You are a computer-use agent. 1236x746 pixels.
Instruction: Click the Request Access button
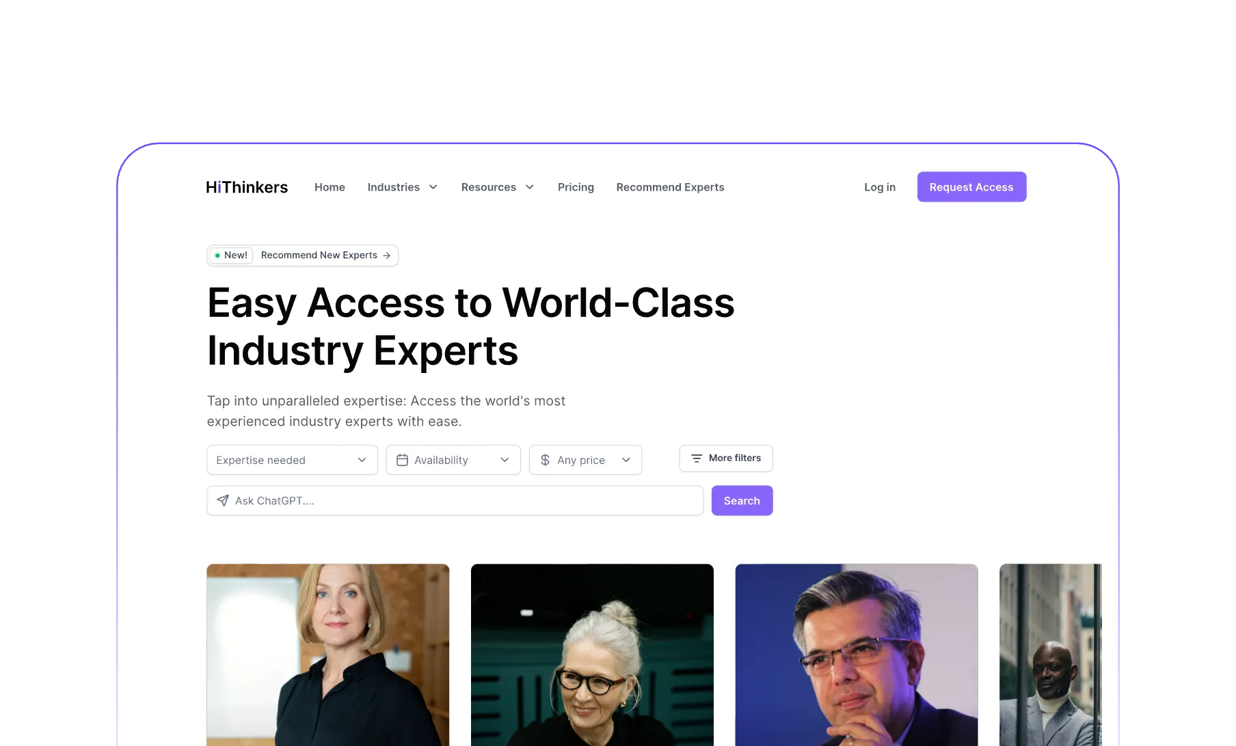[x=971, y=187]
